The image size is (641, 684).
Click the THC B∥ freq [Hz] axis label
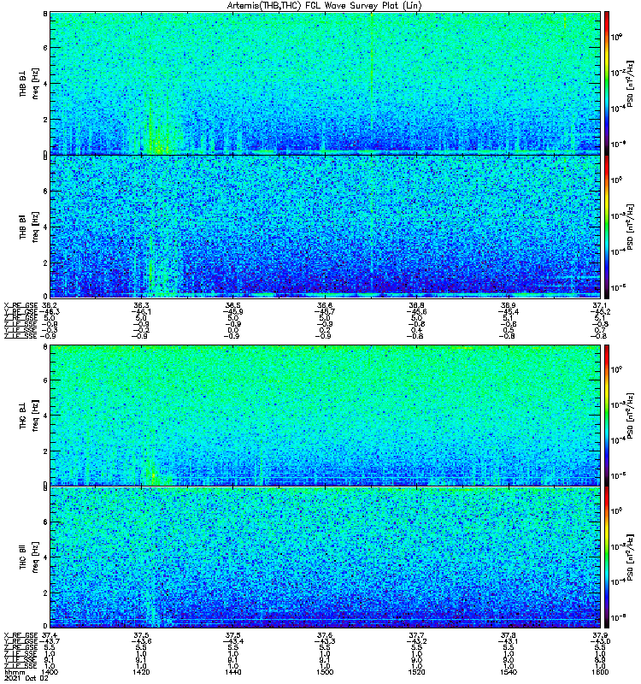(x=28, y=557)
